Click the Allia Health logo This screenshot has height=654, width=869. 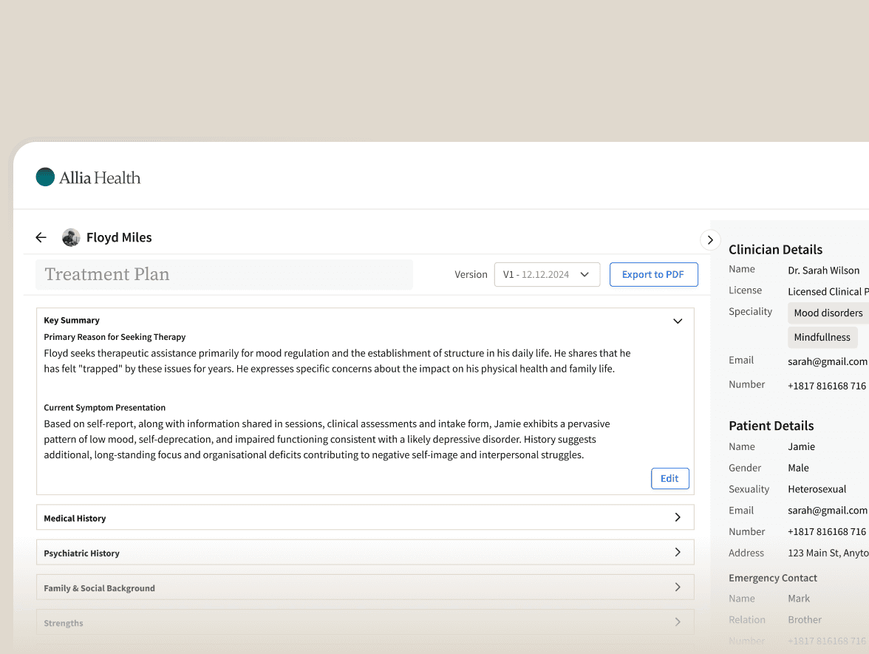pos(88,177)
